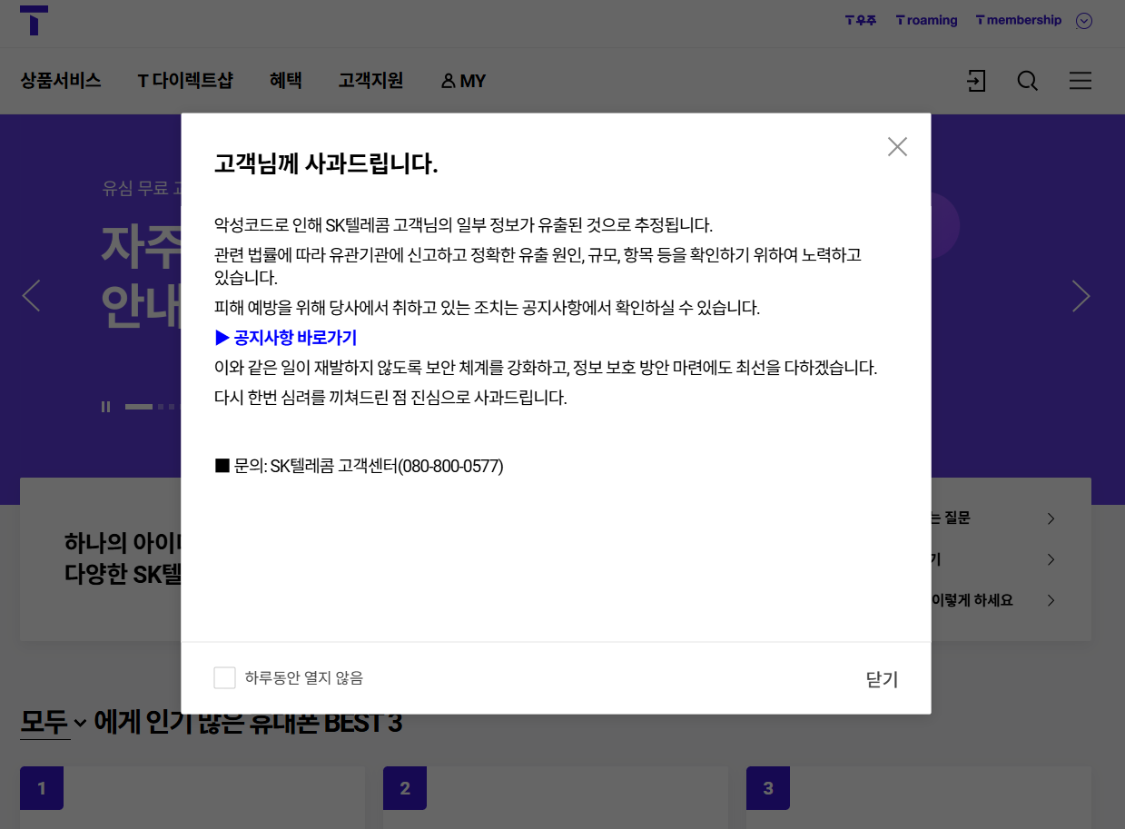
Task: Click 고객님께 사과드립니다 heading
Action: [x=326, y=164]
